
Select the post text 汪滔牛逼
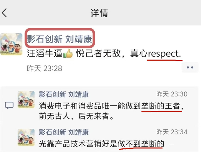(45, 54)
